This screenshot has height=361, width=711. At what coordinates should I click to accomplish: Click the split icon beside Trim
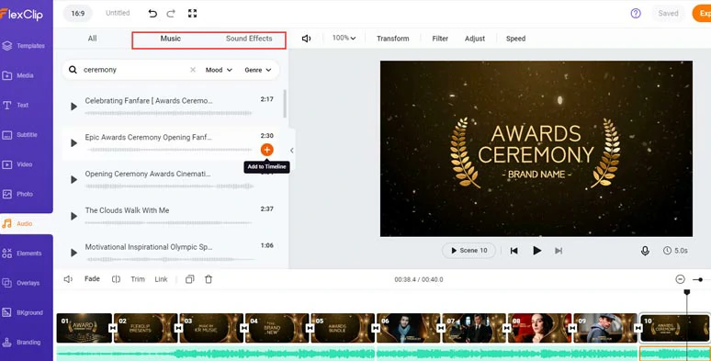[x=116, y=279]
